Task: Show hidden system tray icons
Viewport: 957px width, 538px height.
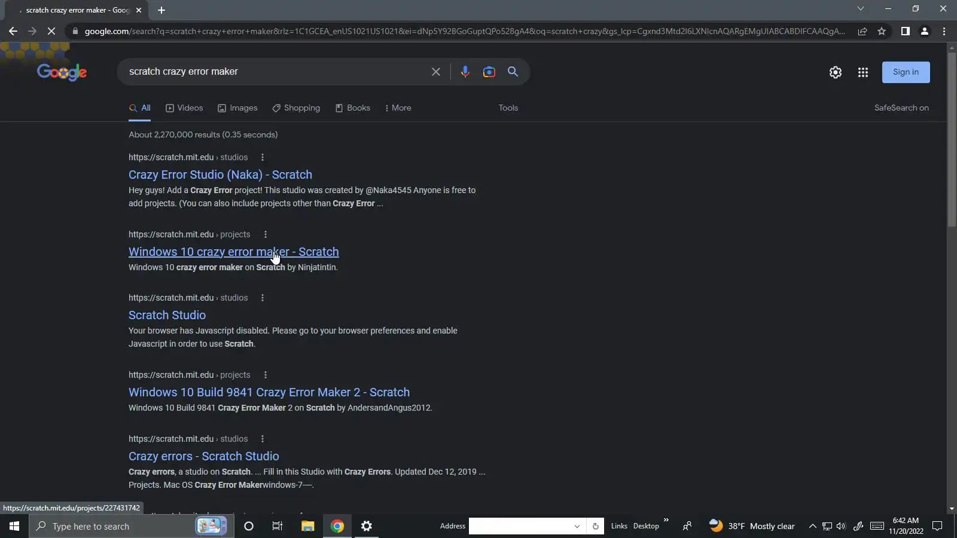Action: coord(812,526)
